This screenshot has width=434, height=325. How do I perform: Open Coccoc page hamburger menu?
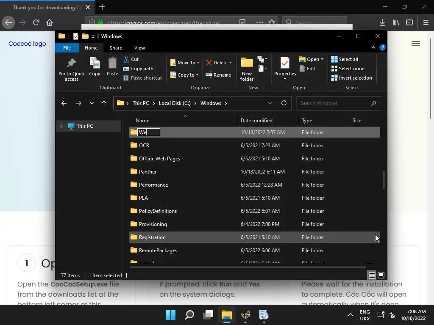pos(416,44)
